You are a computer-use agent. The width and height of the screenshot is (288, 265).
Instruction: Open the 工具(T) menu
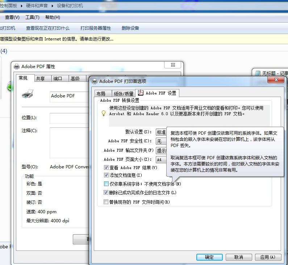(x=32, y=17)
